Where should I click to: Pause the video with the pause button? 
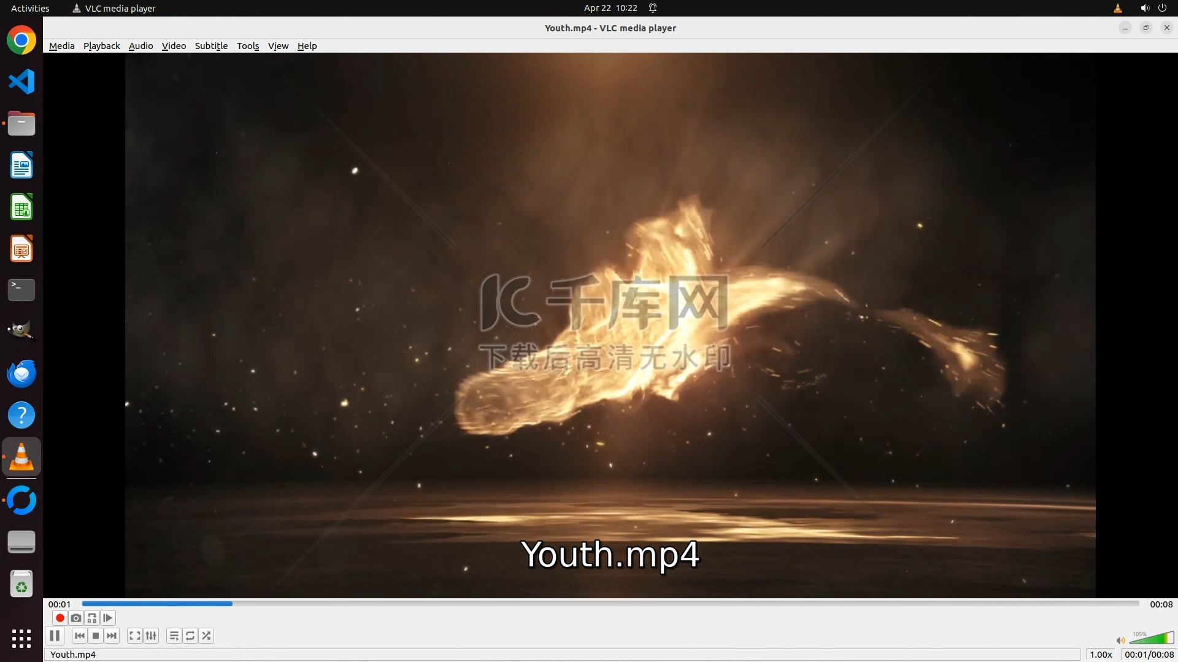(55, 636)
